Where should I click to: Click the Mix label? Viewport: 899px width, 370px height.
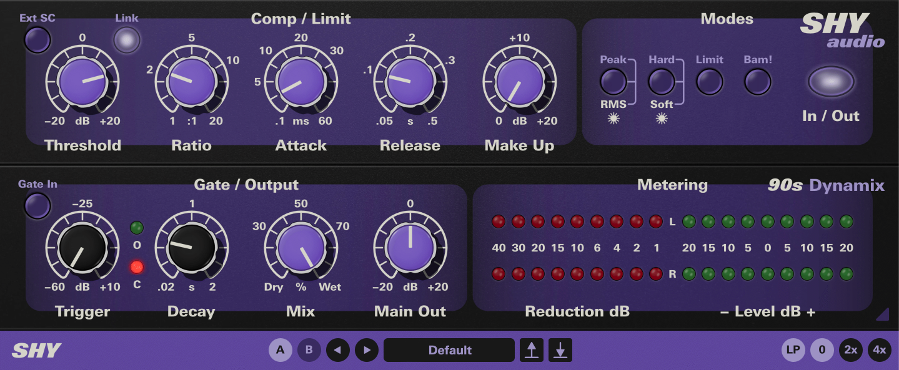pyautogui.click(x=300, y=312)
